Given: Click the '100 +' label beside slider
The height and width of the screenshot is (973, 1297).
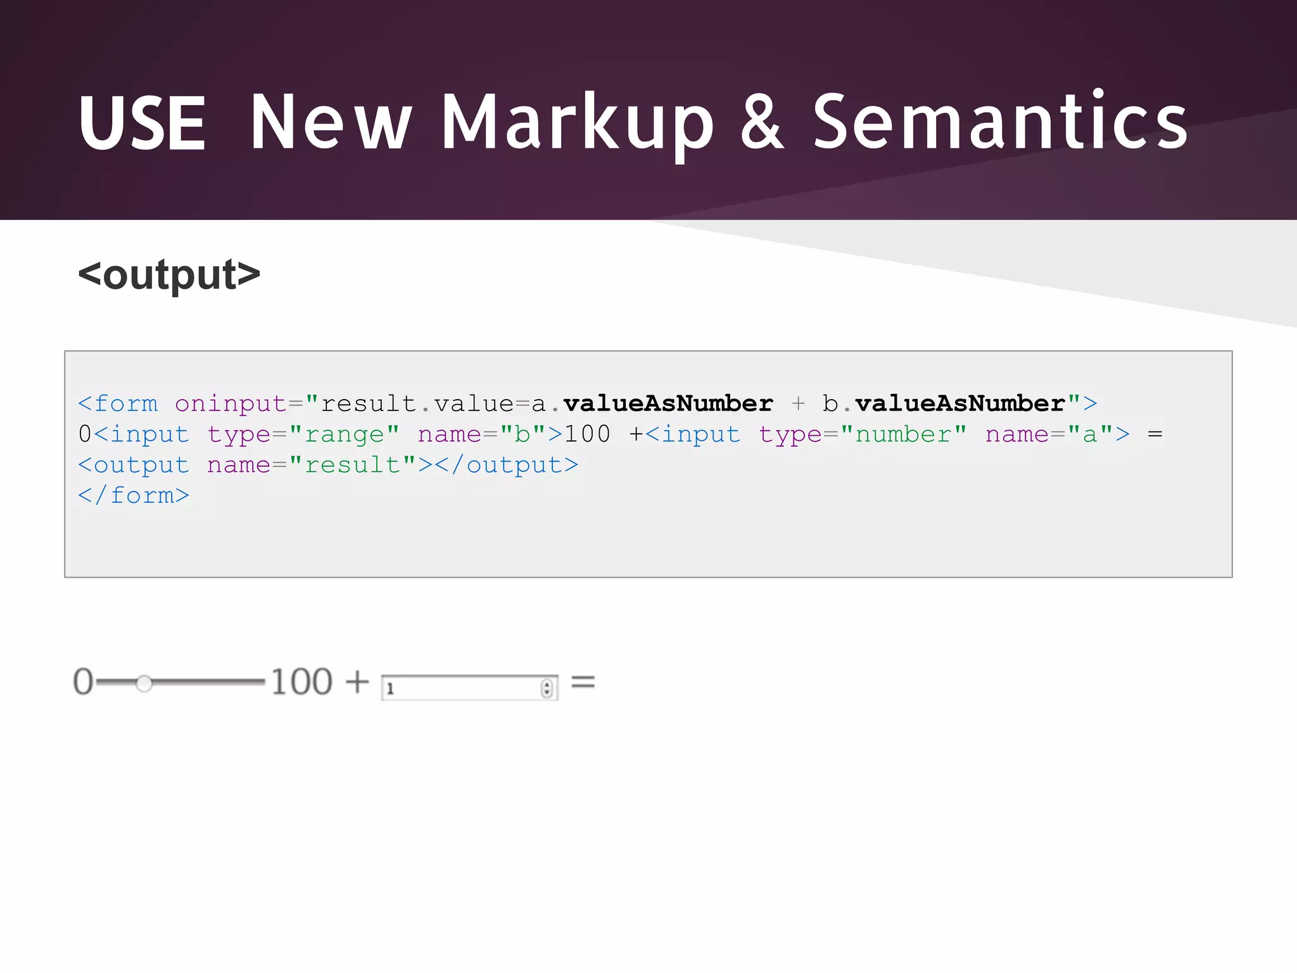Looking at the screenshot, I should pyautogui.click(x=320, y=682).
